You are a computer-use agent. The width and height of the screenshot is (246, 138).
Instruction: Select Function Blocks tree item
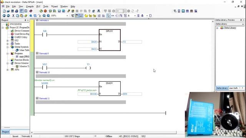(22, 60)
